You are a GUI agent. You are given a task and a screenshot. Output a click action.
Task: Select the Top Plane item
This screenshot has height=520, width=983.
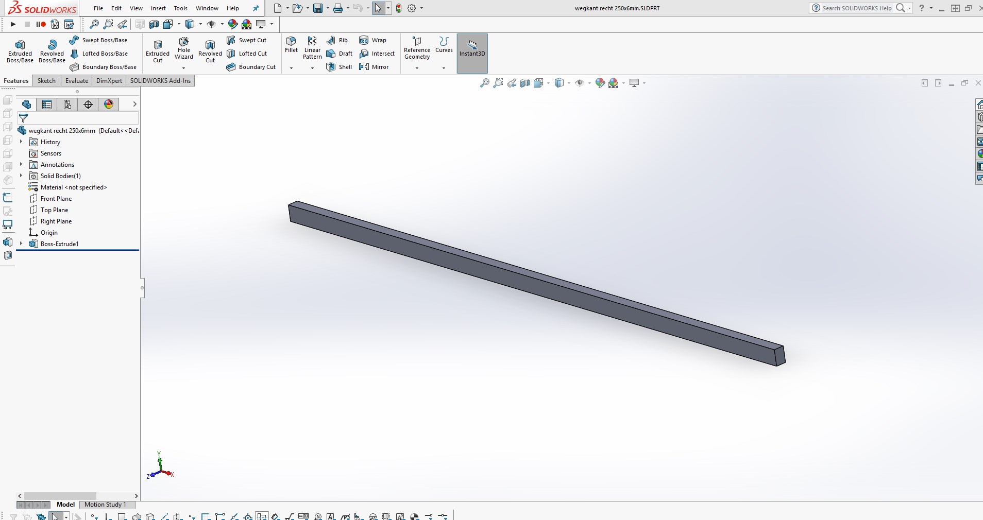49,210
